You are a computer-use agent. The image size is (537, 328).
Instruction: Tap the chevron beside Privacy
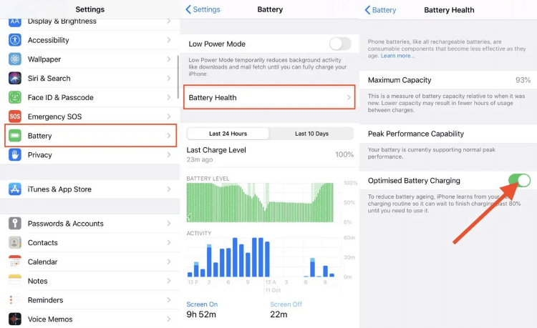169,155
